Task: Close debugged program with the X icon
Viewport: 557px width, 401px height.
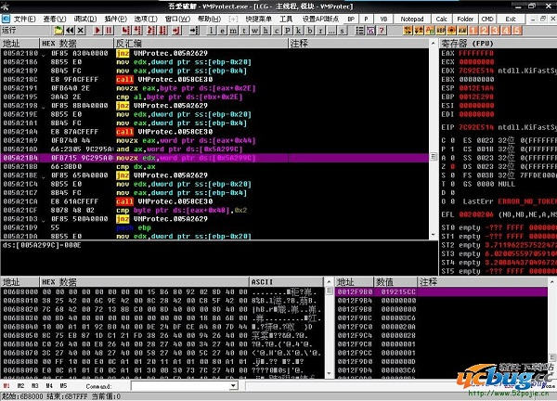Action: pos(81,31)
